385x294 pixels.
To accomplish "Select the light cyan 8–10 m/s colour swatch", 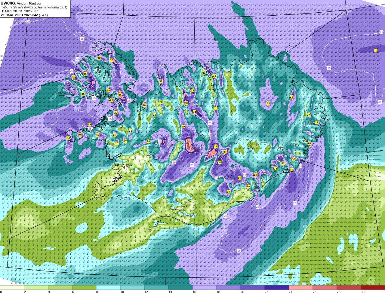I will coord(109,288).
